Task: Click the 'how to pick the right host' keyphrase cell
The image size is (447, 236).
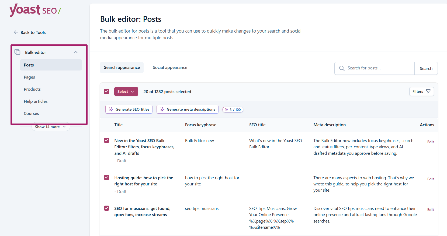Action: coord(212,181)
